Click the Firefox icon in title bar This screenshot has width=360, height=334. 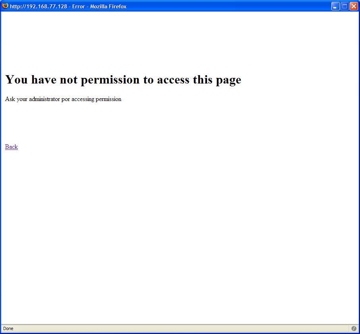pos(5,6)
